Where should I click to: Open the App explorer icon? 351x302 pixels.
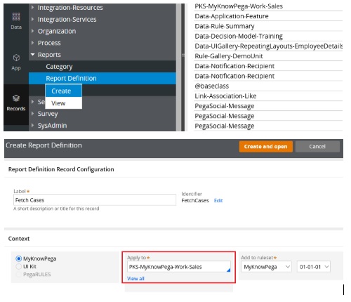click(x=16, y=62)
